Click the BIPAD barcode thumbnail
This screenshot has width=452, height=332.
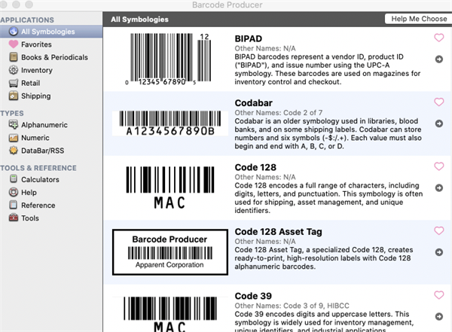(168, 59)
